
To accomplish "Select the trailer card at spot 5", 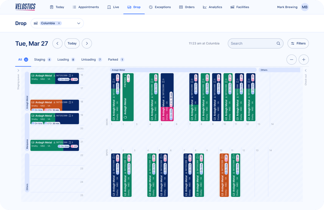I will point(163,175).
